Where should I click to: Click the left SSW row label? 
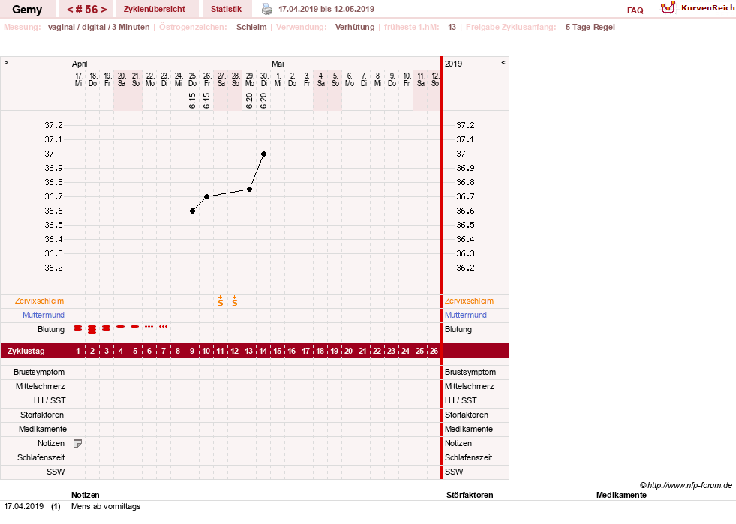[x=56, y=472]
